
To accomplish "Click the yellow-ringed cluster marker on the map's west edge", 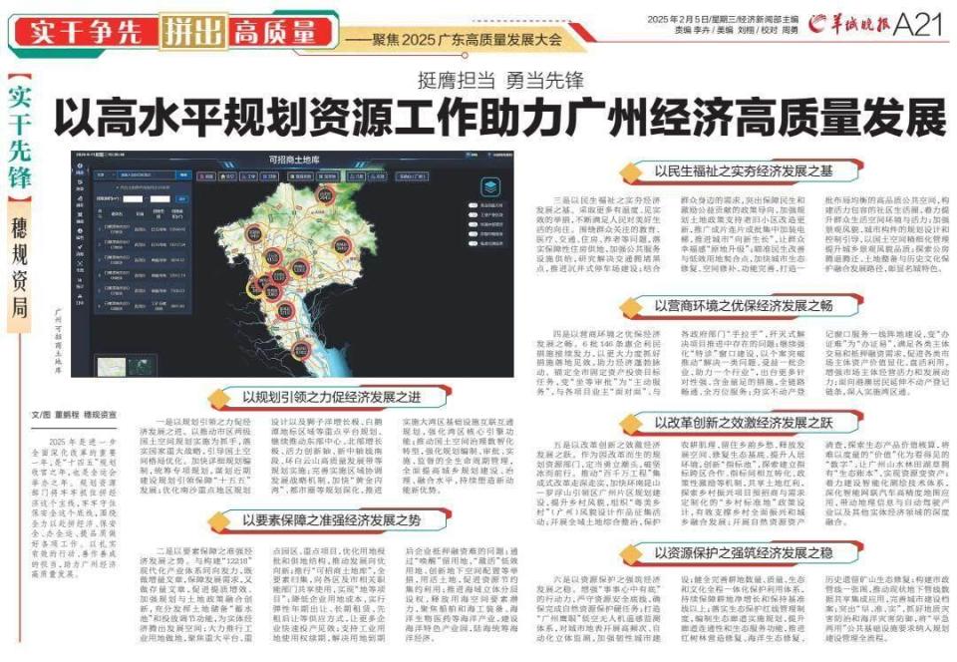I will (x=255, y=290).
